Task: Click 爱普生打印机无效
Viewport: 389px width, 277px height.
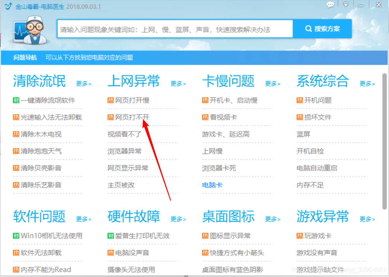Action: pos(142,236)
